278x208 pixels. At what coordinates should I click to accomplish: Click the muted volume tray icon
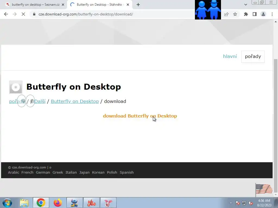(251, 203)
